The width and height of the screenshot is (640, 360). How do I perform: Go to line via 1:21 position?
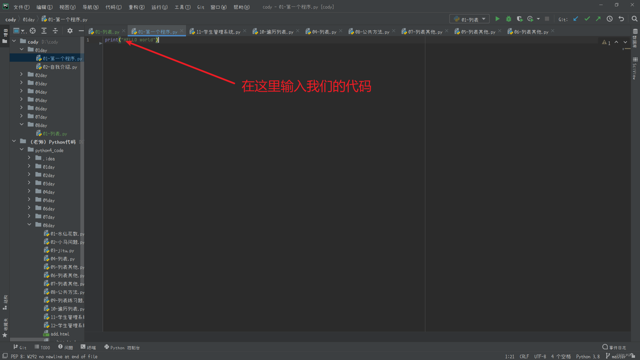[x=509, y=356]
